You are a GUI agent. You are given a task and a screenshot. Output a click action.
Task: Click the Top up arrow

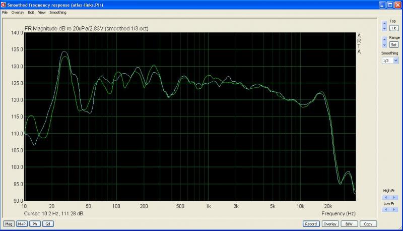384,24
